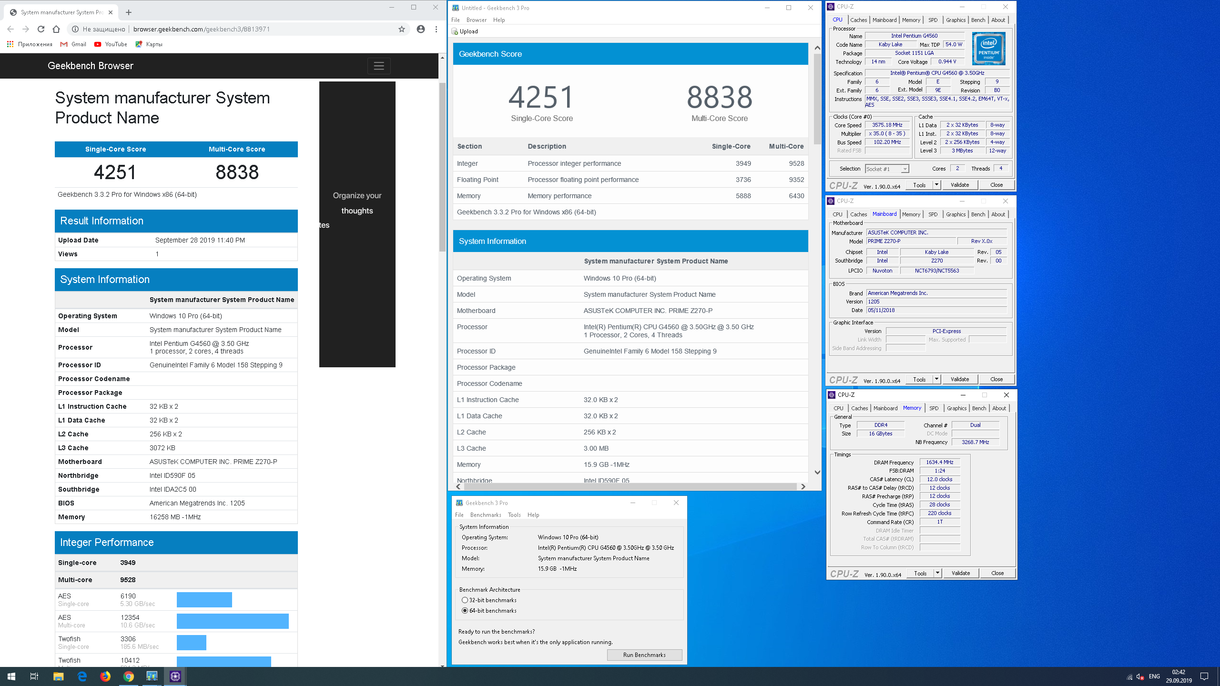
Task: Open File Explorer from taskbar
Action: point(58,676)
